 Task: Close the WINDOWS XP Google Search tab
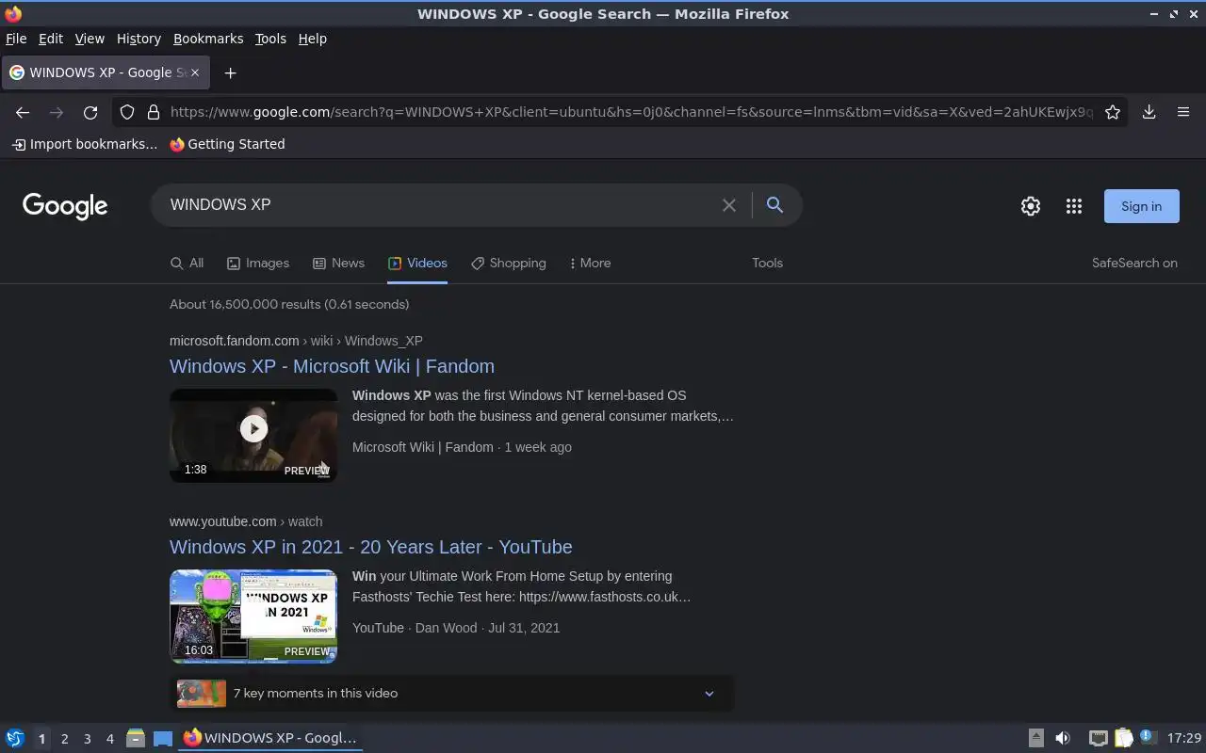point(195,72)
